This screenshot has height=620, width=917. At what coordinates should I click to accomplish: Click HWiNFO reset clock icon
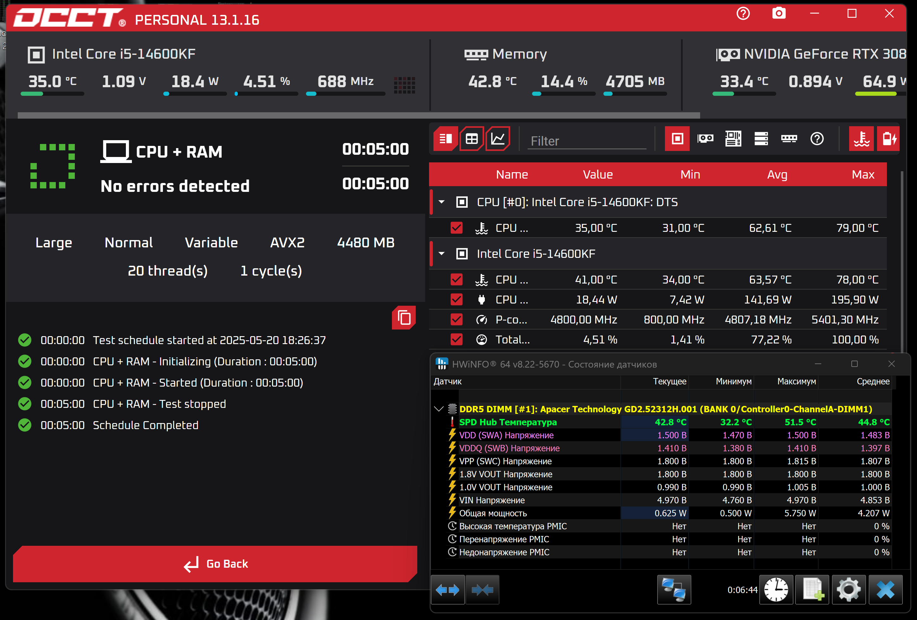pyautogui.click(x=776, y=590)
